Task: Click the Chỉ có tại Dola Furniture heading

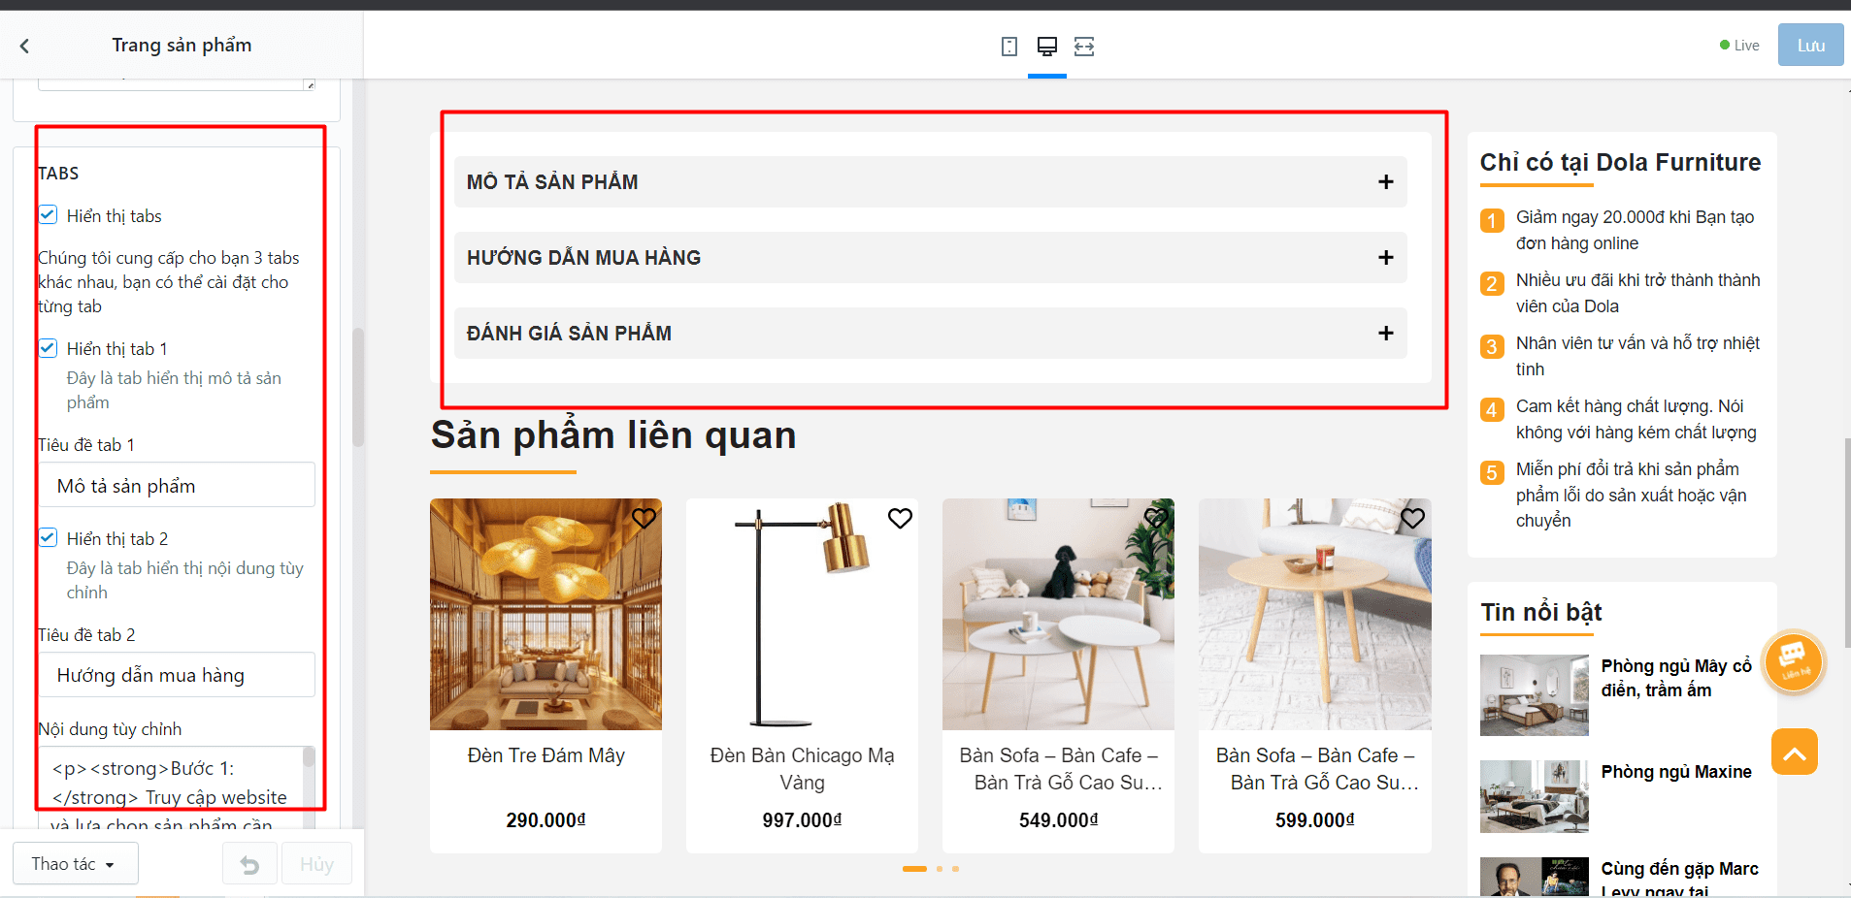Action: 1620,162
